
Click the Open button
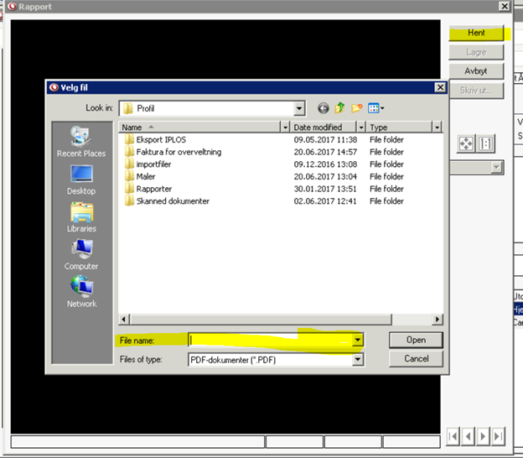(416, 340)
